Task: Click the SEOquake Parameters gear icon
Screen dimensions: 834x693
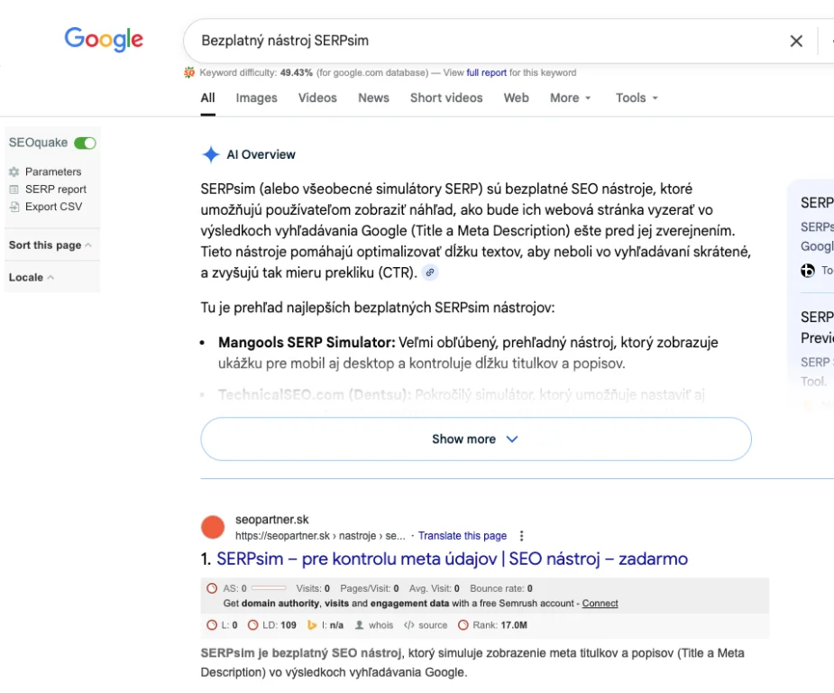Action: pyautogui.click(x=14, y=171)
